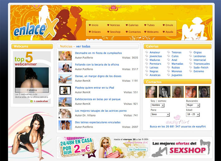Click 'Busca en los 26 681 347 usuarios' link
Screen dimensions: 221x161
(x=178, y=127)
